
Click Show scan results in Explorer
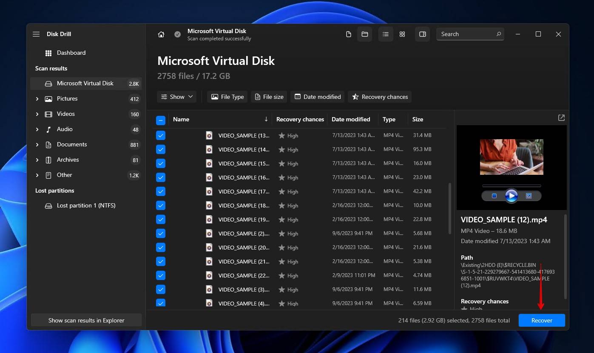(x=86, y=320)
